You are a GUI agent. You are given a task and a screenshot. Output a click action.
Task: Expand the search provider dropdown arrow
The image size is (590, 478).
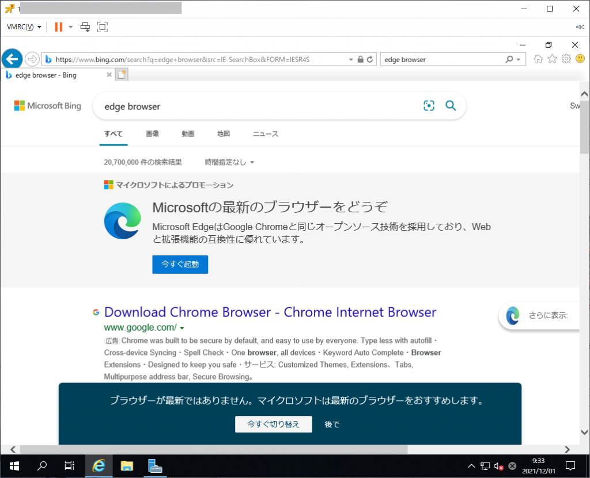pyautogui.click(x=519, y=59)
